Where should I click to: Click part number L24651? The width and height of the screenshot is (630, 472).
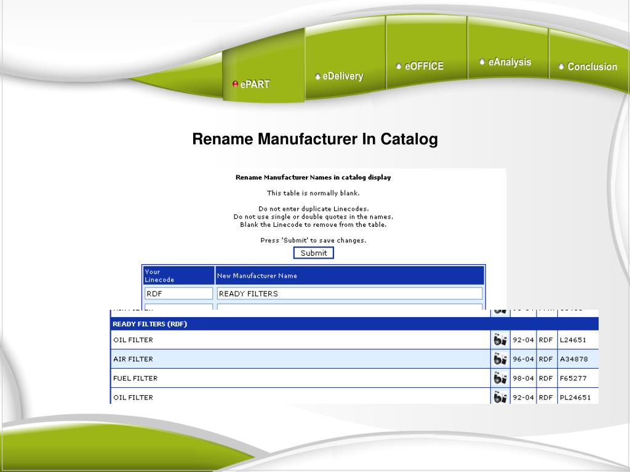(x=573, y=340)
